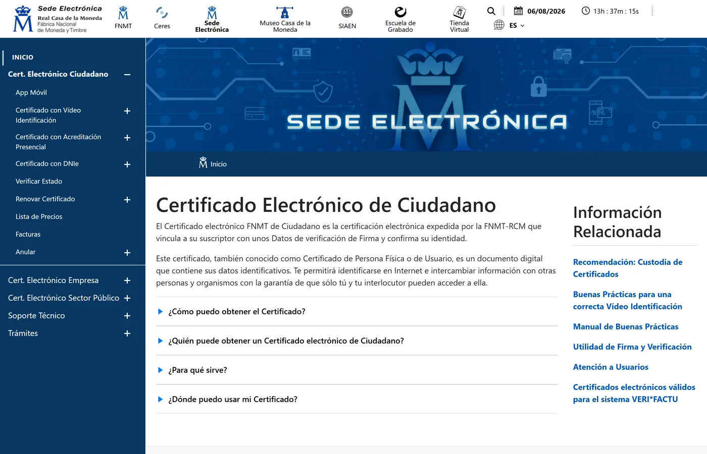This screenshot has width=707, height=454.
Task: Expand ¿Dónde puedo usar mi Certificado?
Action: coord(357,400)
